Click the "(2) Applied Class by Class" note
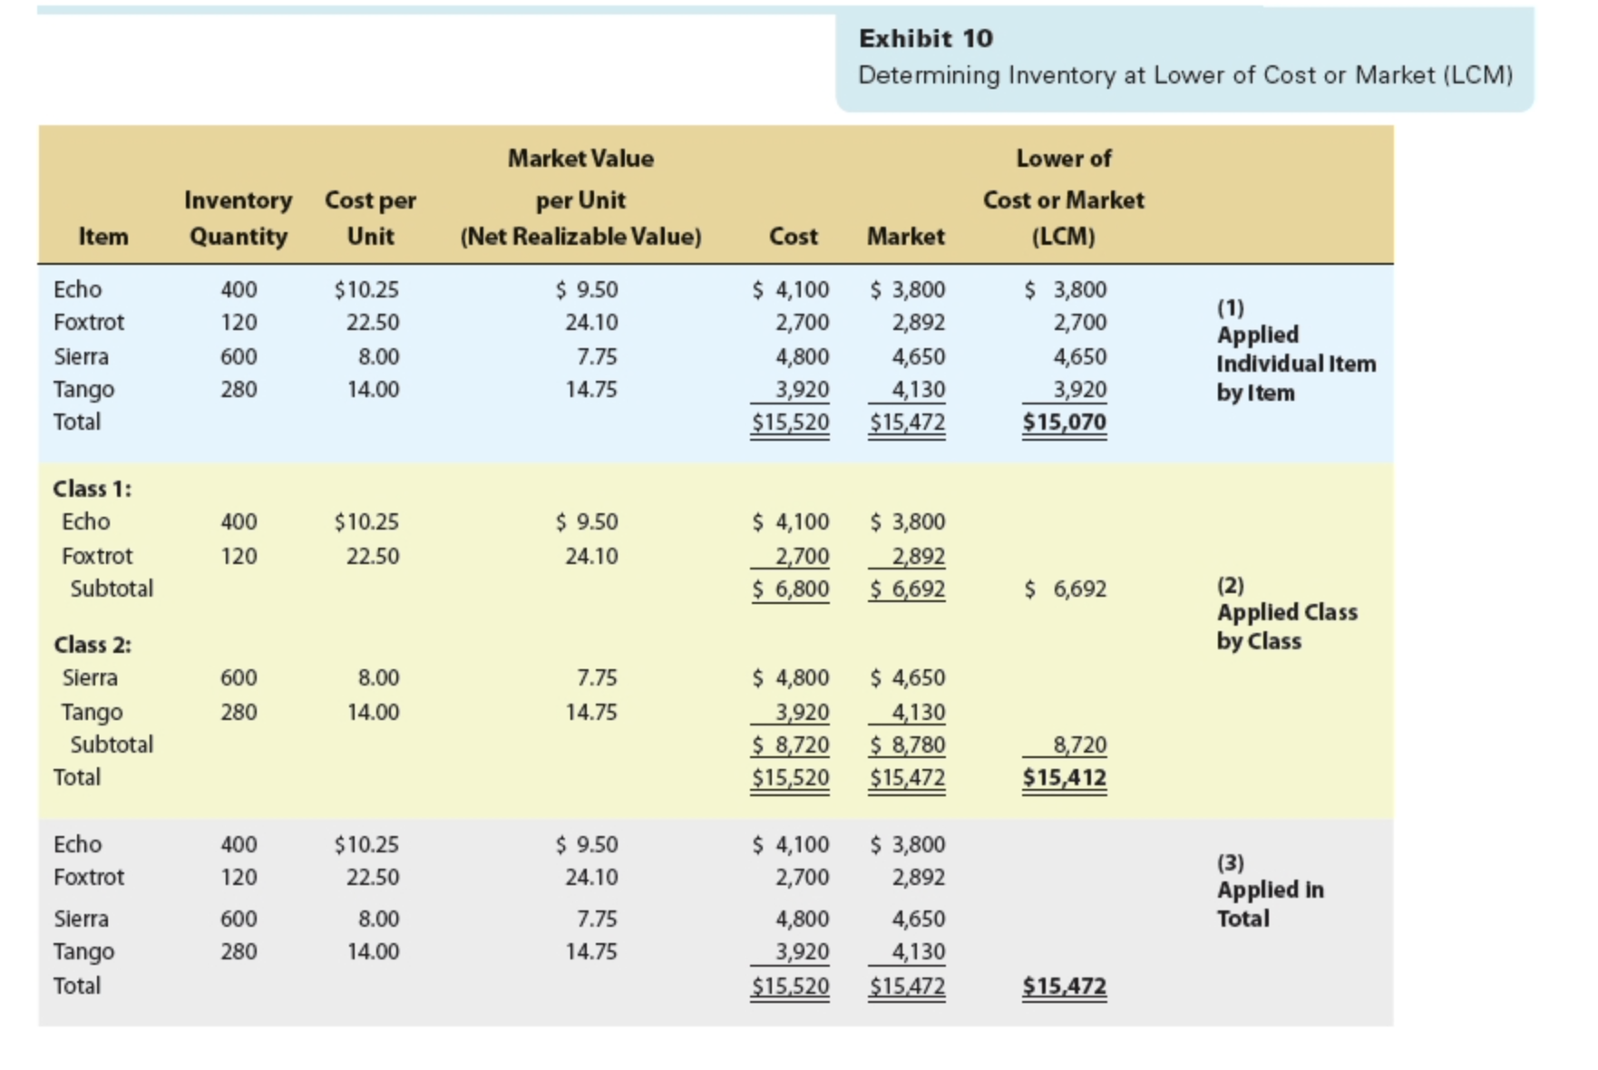The image size is (1598, 1070). 1287,613
